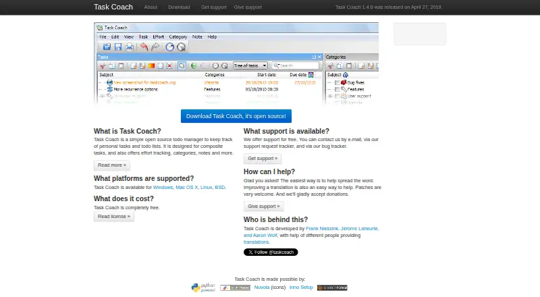
Task: Open the Note menu
Action: point(197,37)
